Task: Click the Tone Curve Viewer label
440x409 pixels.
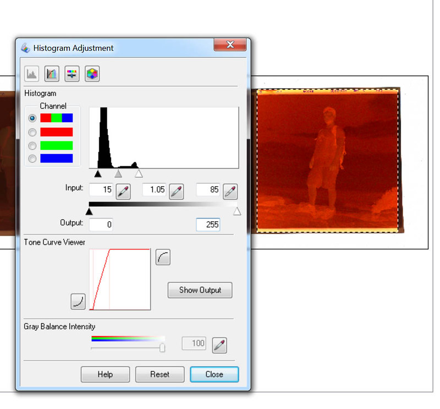Action: 54,242
